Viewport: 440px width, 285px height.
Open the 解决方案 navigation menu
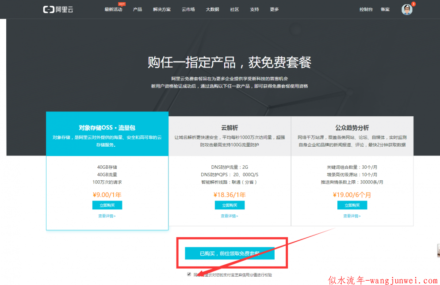click(x=162, y=10)
